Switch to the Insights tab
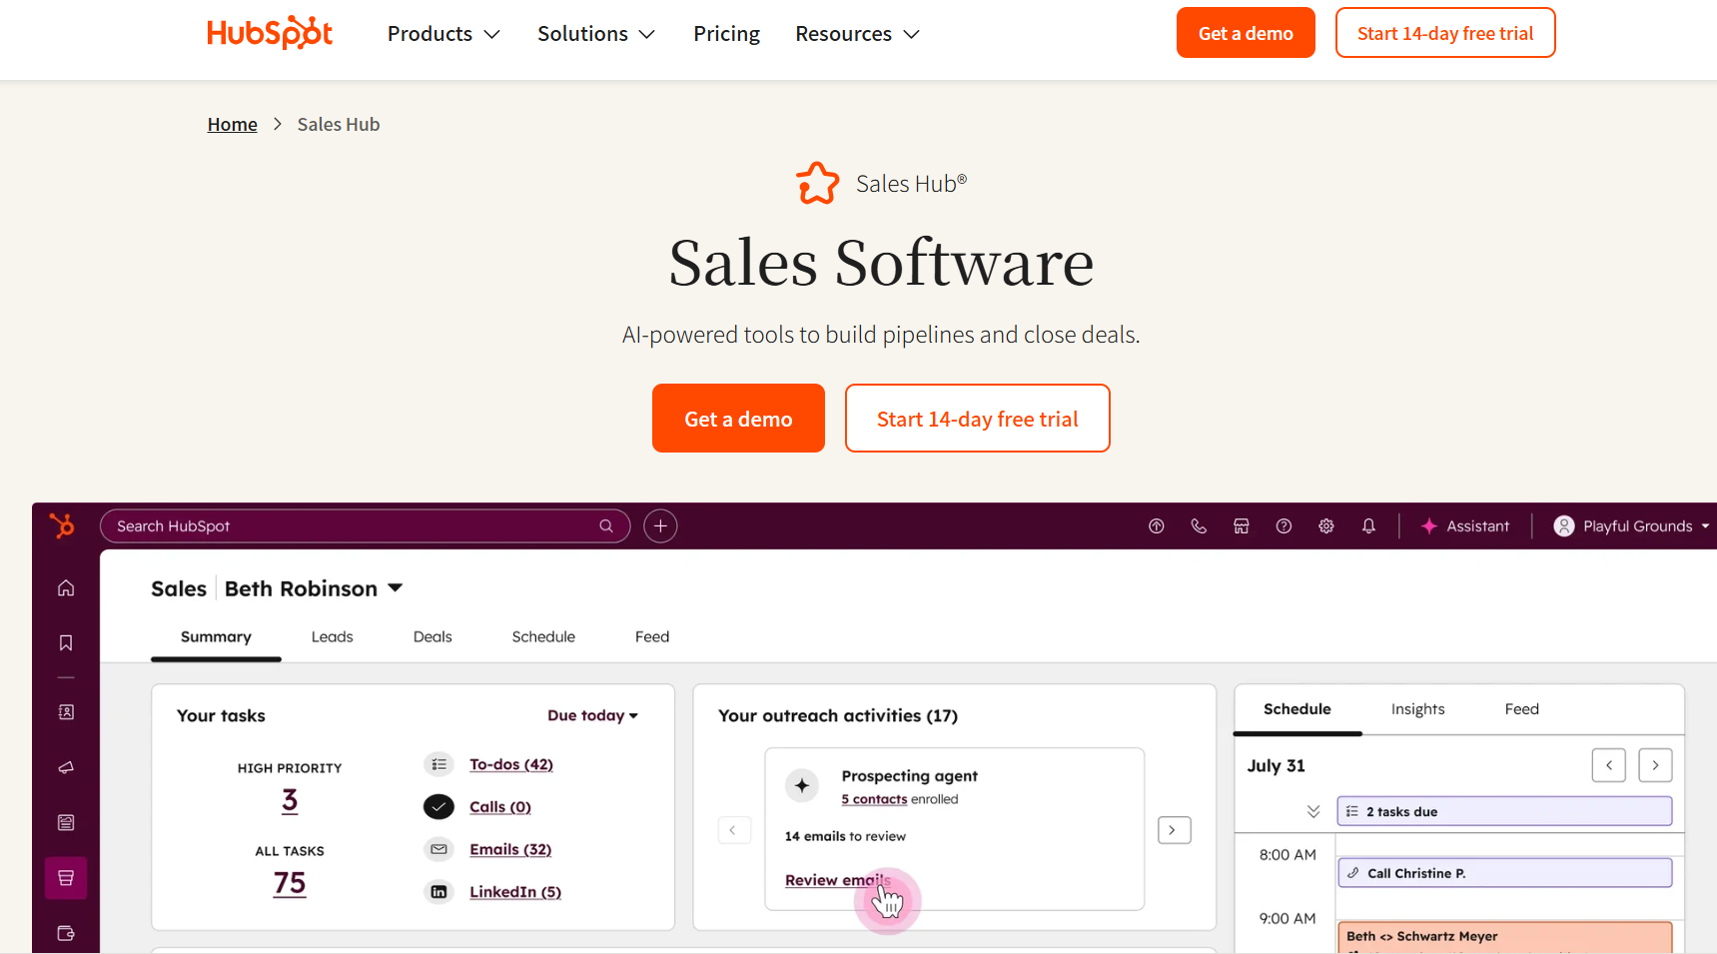Screen dimensions: 1717x954 1417,709
